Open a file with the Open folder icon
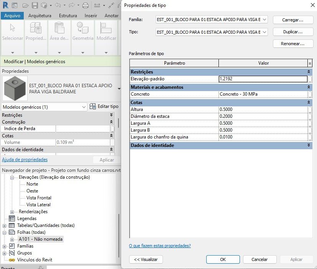 tap(25, 5)
